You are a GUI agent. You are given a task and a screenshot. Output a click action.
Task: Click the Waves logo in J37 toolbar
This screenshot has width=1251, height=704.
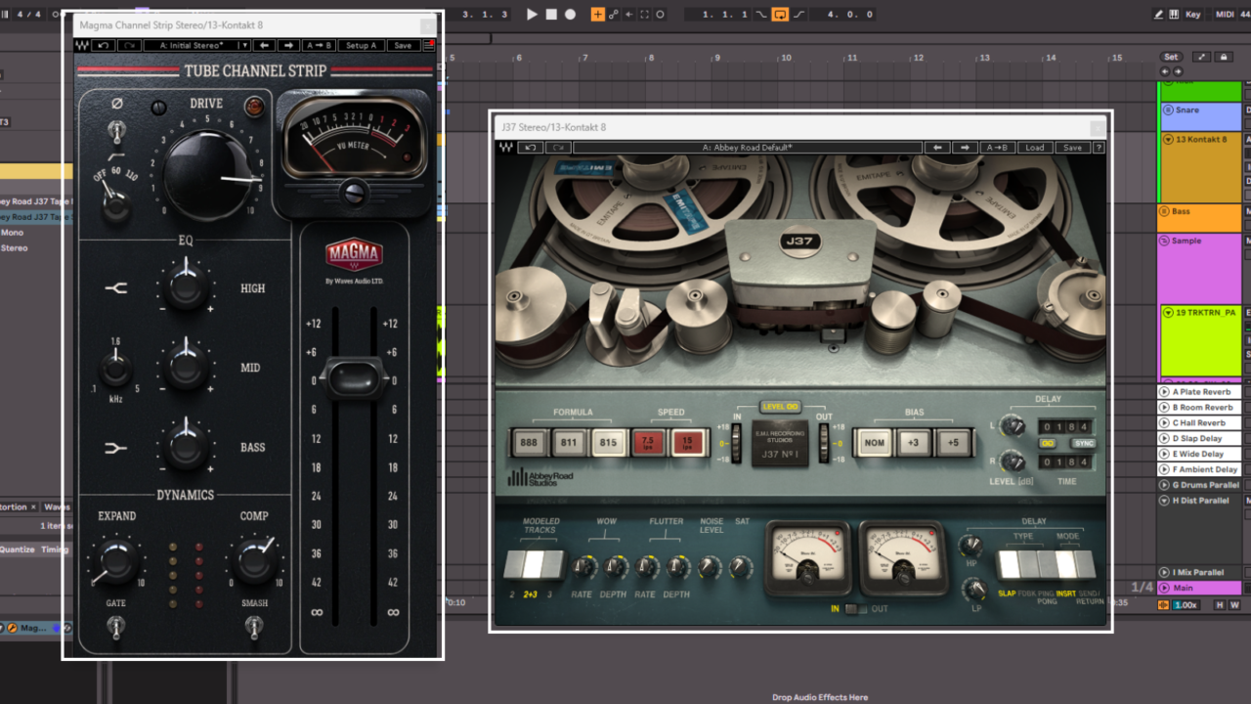coord(505,148)
